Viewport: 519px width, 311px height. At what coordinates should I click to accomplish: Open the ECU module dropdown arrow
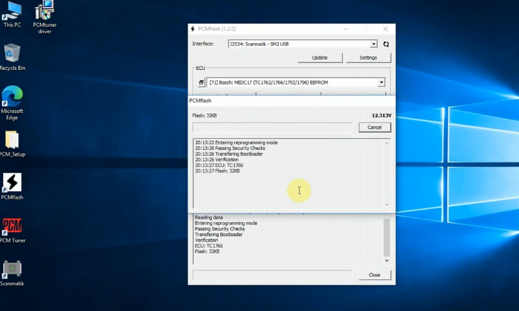(382, 83)
